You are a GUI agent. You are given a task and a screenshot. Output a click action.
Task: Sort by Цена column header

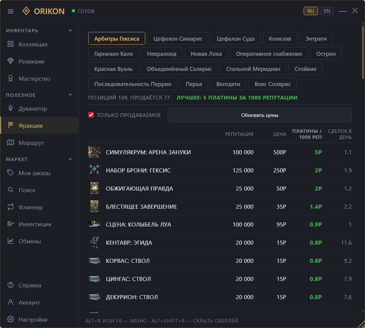tap(279, 134)
